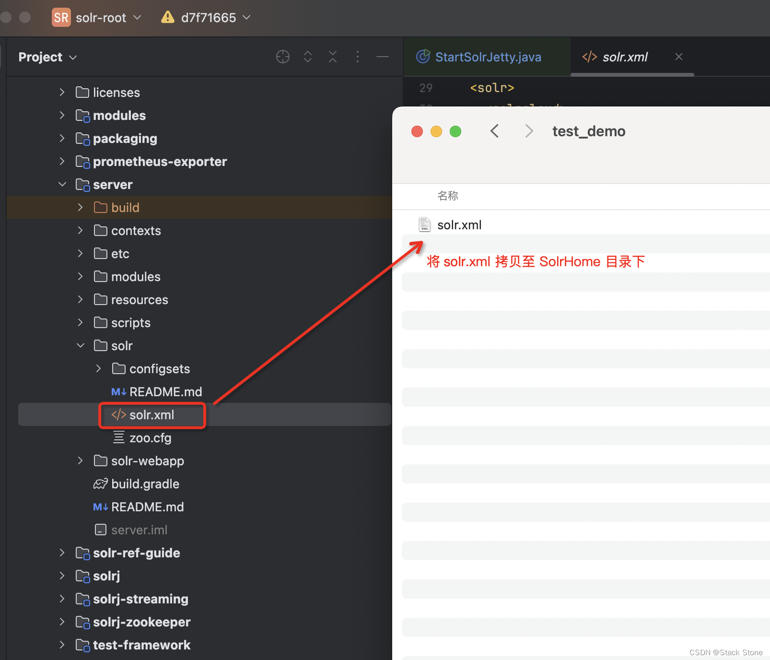The width and height of the screenshot is (770, 660).
Task: Click the Select Opened File target icon
Action: [x=283, y=57]
